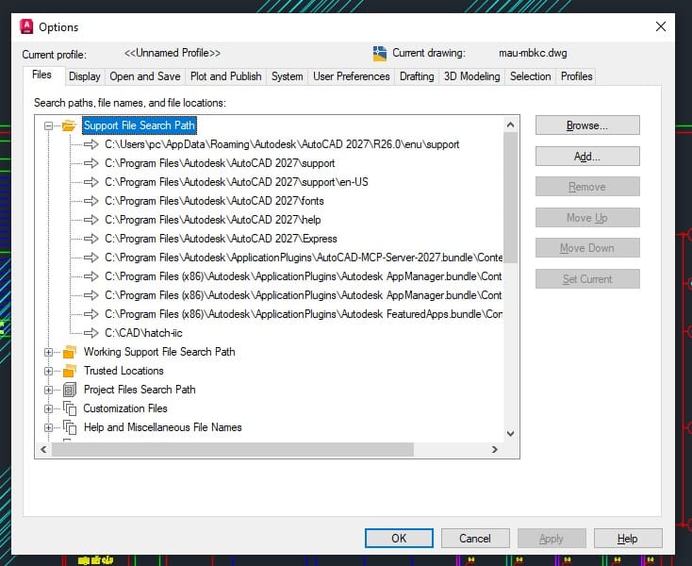Select the Trusted Locations label
The image size is (692, 566).
point(124,371)
